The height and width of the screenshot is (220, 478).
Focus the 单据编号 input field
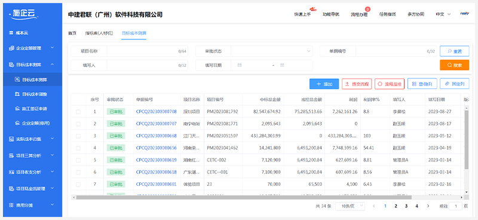click(396, 51)
